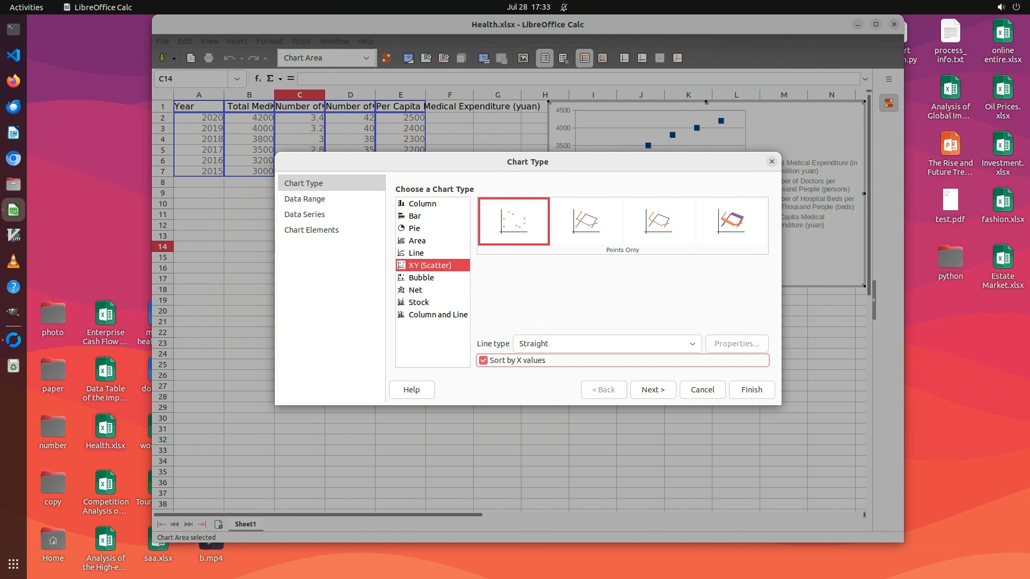Select the 3D Lines scatter subtype
The image size is (1030, 579).
731,221
